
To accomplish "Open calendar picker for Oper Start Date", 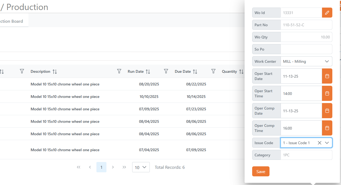I will [327, 76].
